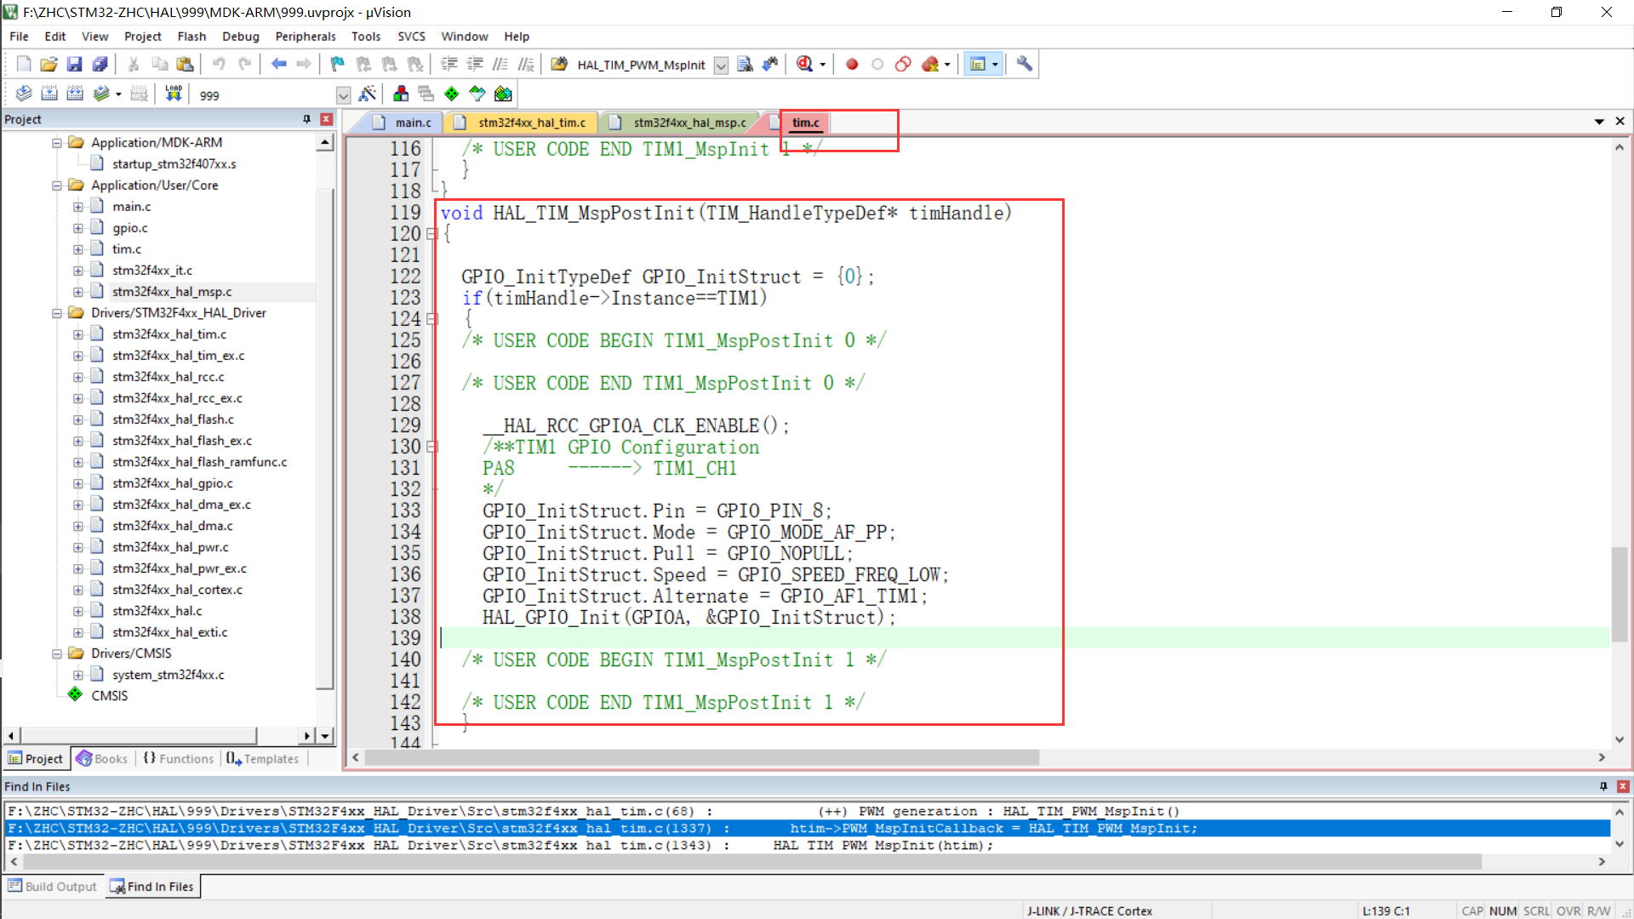Viewport: 1634px width, 919px height.
Task: Open the target selection dropdown showing 999
Action: [343, 94]
